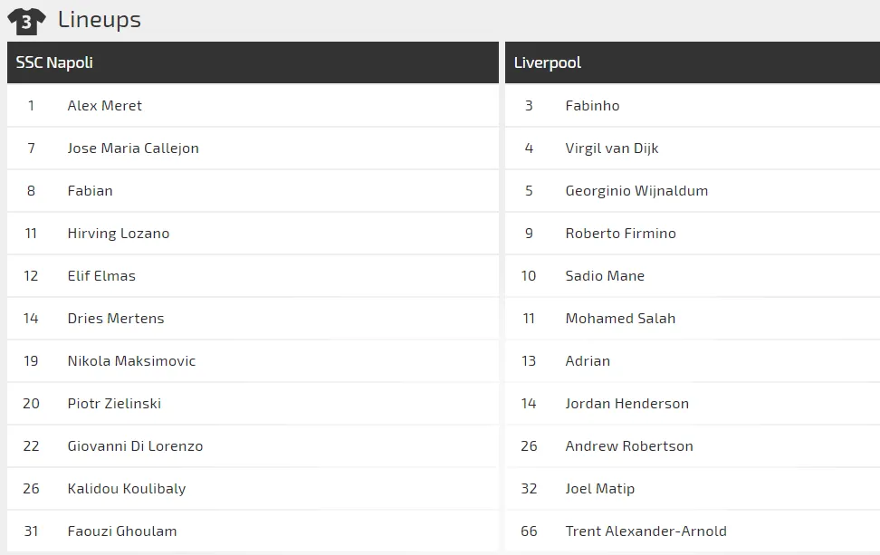Click Fabinho in Liverpool lineup
Screen dimensions: 880x555
coord(592,106)
